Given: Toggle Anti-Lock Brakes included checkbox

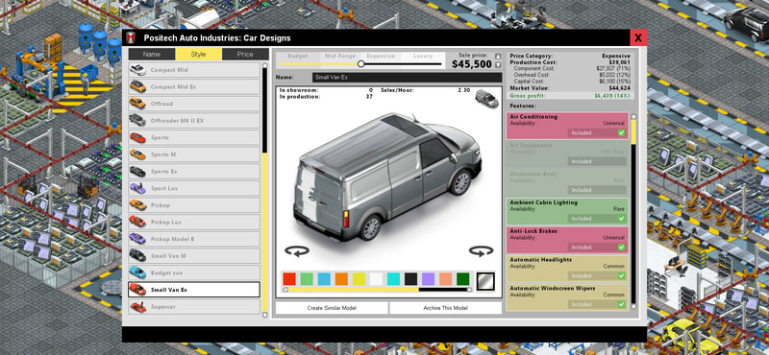Looking at the screenshot, I should pos(621,248).
